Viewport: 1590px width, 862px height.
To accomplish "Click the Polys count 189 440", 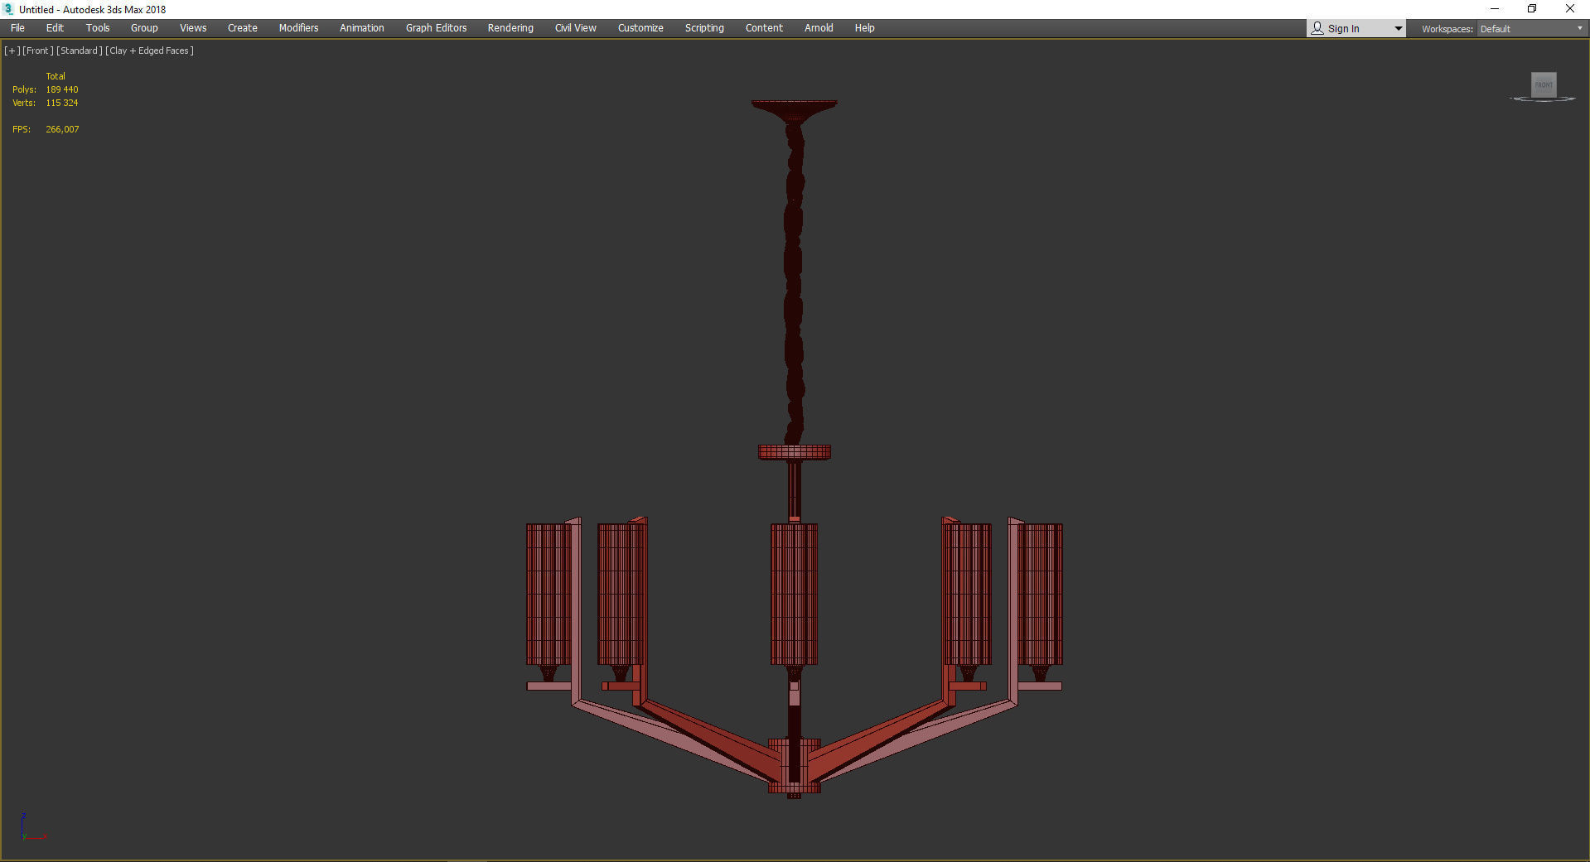I will (x=62, y=89).
